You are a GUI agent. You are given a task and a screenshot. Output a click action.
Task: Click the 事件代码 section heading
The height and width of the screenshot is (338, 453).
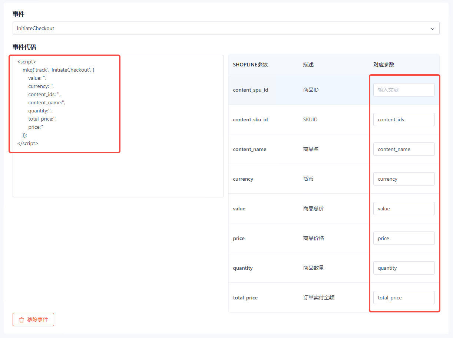click(24, 47)
